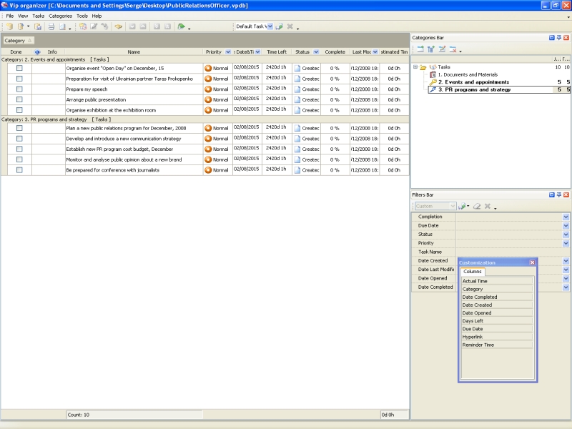Open the Default Task View dropdown
The width and height of the screenshot is (572, 429).
pos(270,26)
